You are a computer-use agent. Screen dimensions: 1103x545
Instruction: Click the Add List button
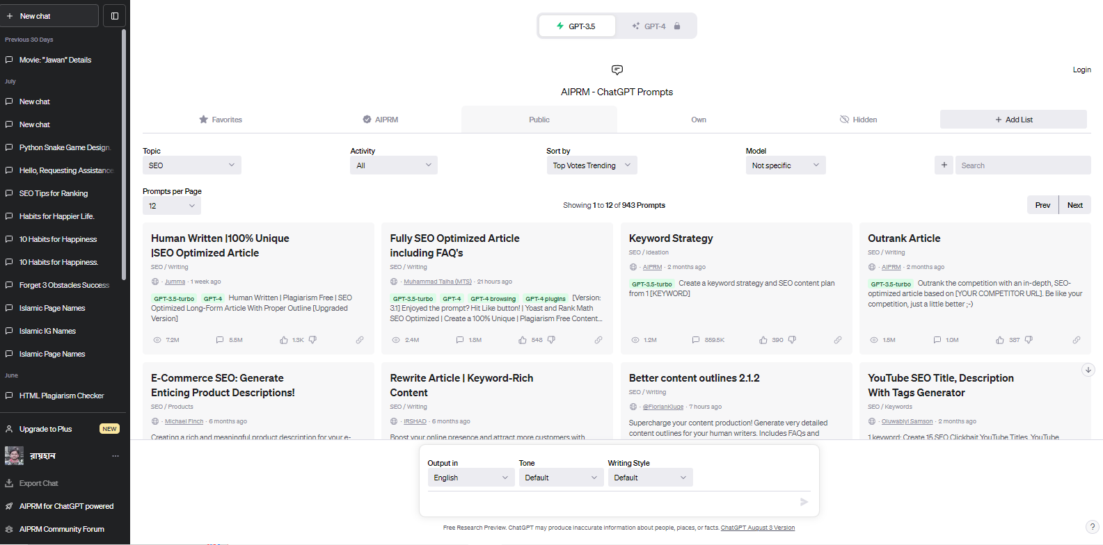(x=1013, y=120)
